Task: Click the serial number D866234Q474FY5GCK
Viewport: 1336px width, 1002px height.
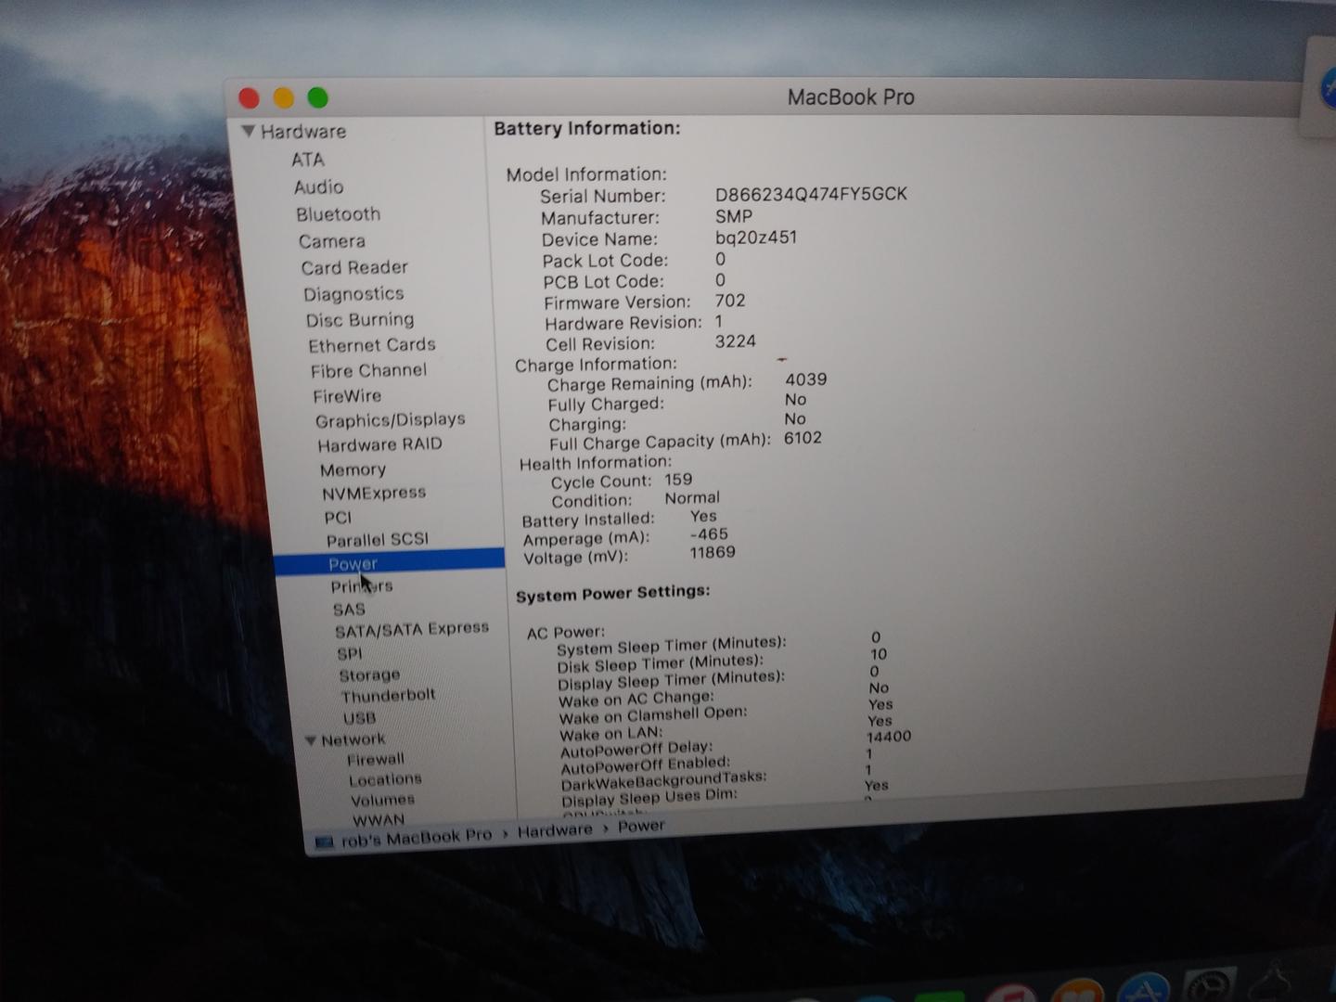Action: point(811,194)
